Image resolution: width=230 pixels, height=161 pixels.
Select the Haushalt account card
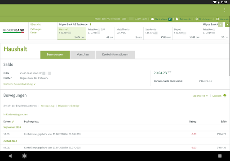tap(71, 34)
